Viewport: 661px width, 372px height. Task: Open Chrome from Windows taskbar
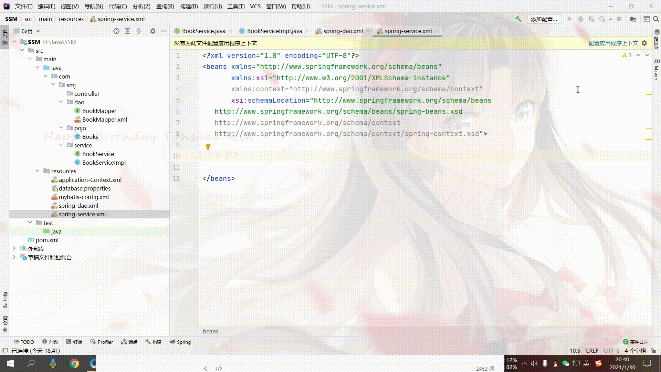[x=74, y=363]
